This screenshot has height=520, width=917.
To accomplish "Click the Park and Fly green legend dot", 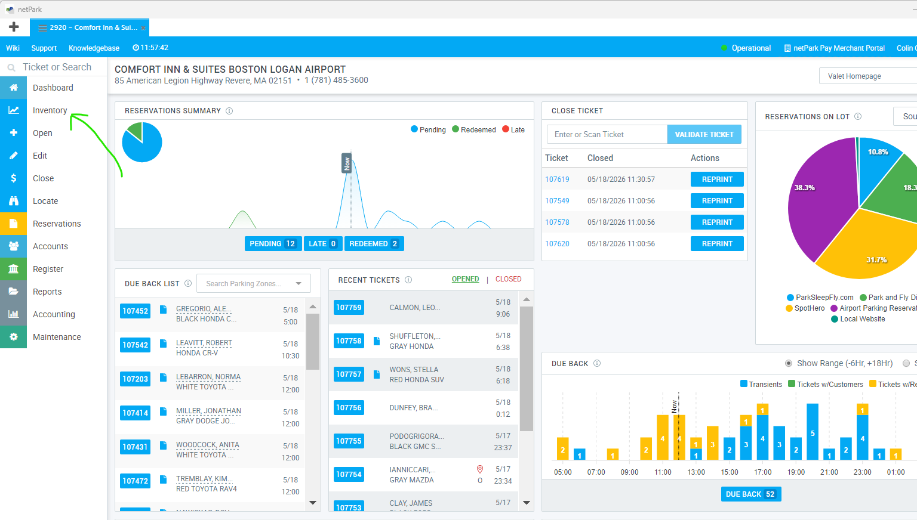I will [x=863, y=298].
